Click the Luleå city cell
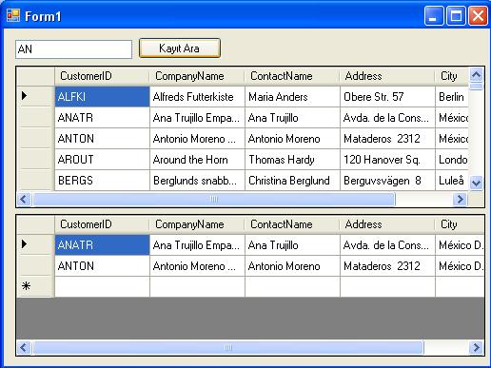Viewport: 491px width, 368px height. (x=452, y=181)
